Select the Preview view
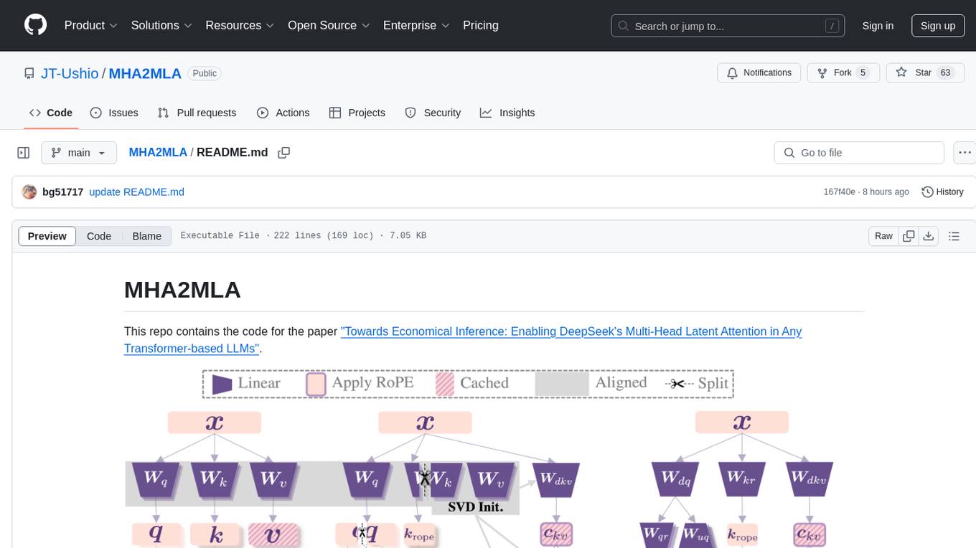This screenshot has height=548, width=976. click(x=47, y=236)
